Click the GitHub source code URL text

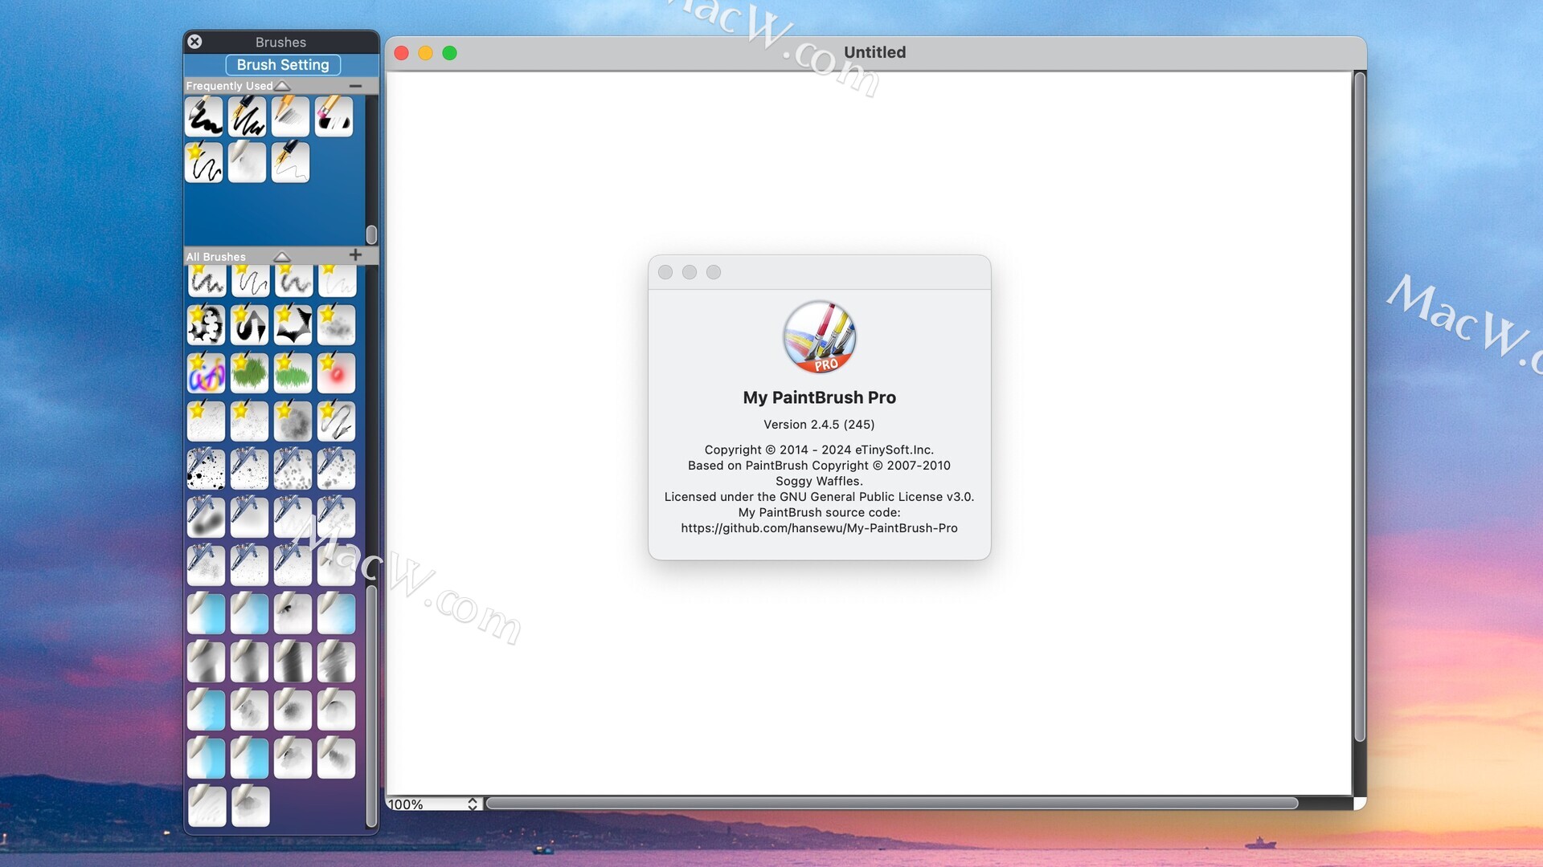(x=819, y=528)
